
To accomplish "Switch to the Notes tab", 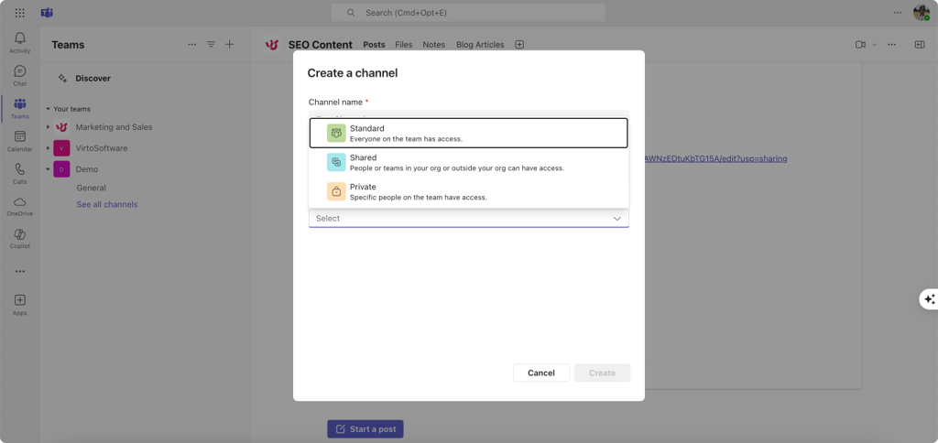I will coord(433,45).
